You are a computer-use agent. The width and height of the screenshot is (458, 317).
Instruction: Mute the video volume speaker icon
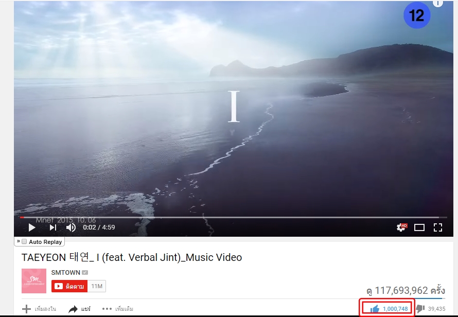[71, 227]
